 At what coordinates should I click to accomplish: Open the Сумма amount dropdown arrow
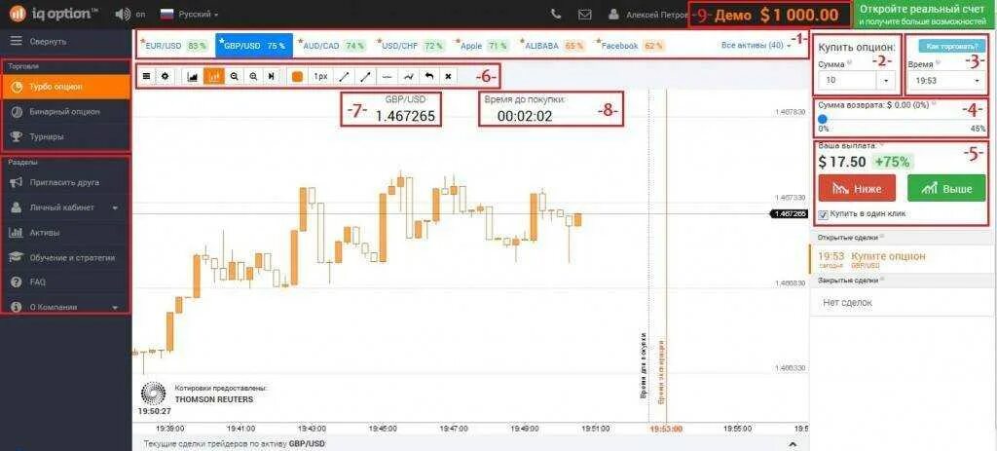(x=886, y=81)
